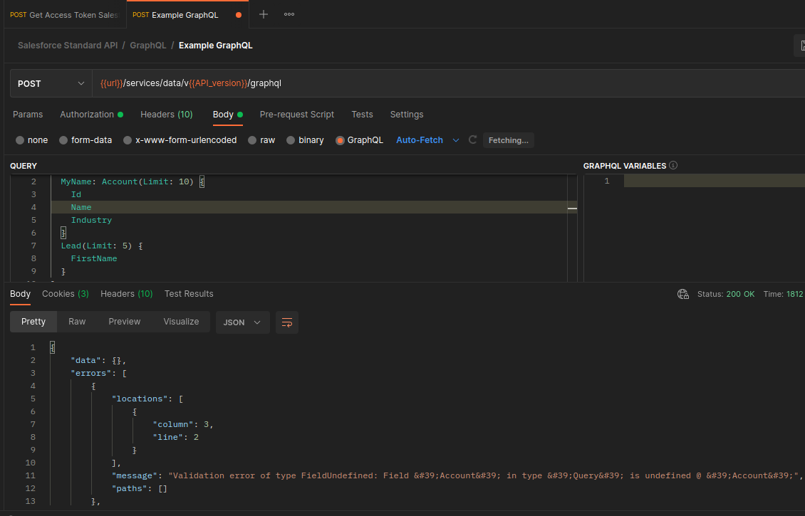Expand the Auto-Fetch schema dropdown

(x=456, y=140)
